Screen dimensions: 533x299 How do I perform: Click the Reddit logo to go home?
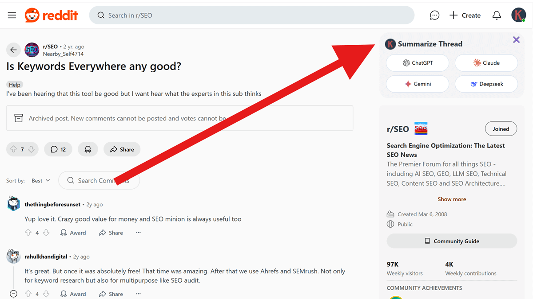click(52, 16)
